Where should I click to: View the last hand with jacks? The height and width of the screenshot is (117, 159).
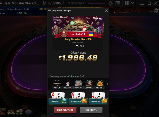pyautogui.click(x=98, y=98)
